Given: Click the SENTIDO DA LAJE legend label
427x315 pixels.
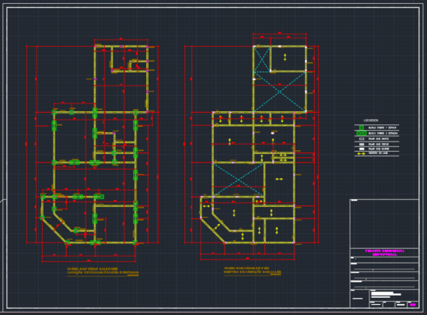Looking at the screenshot, I should 378,153.
